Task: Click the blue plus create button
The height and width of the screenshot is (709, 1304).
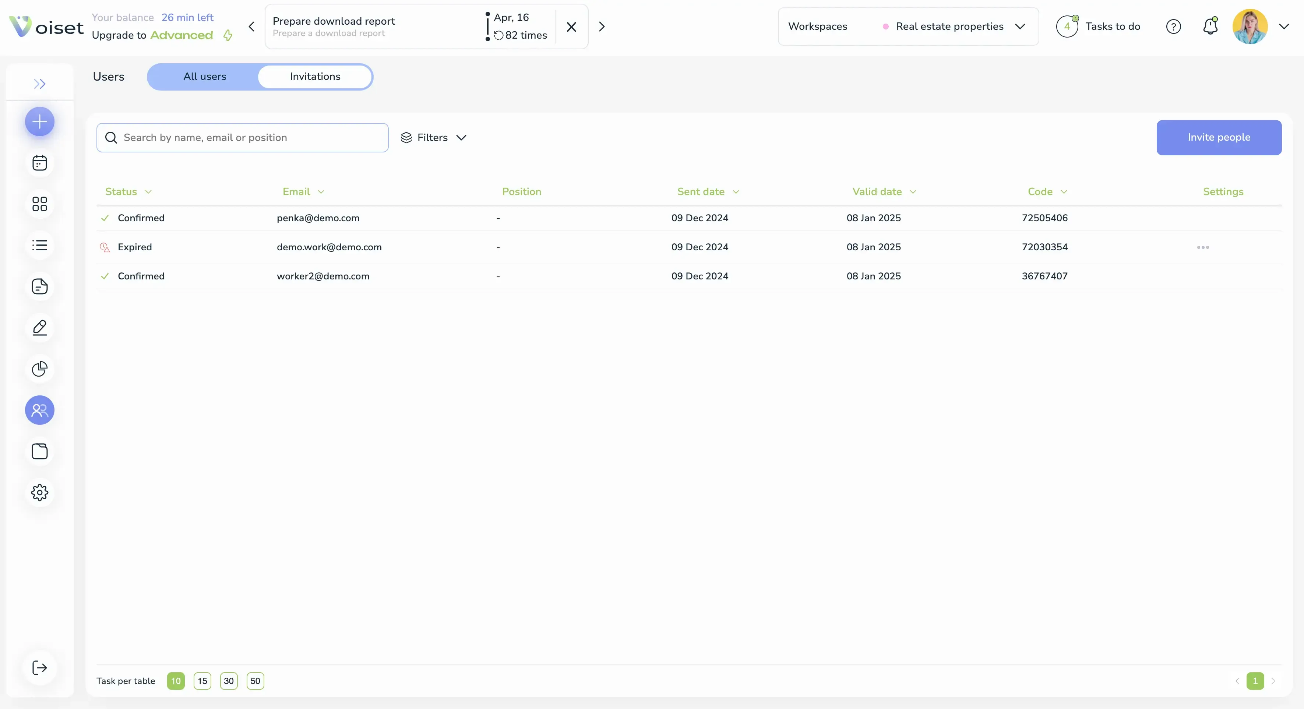Action: (39, 121)
